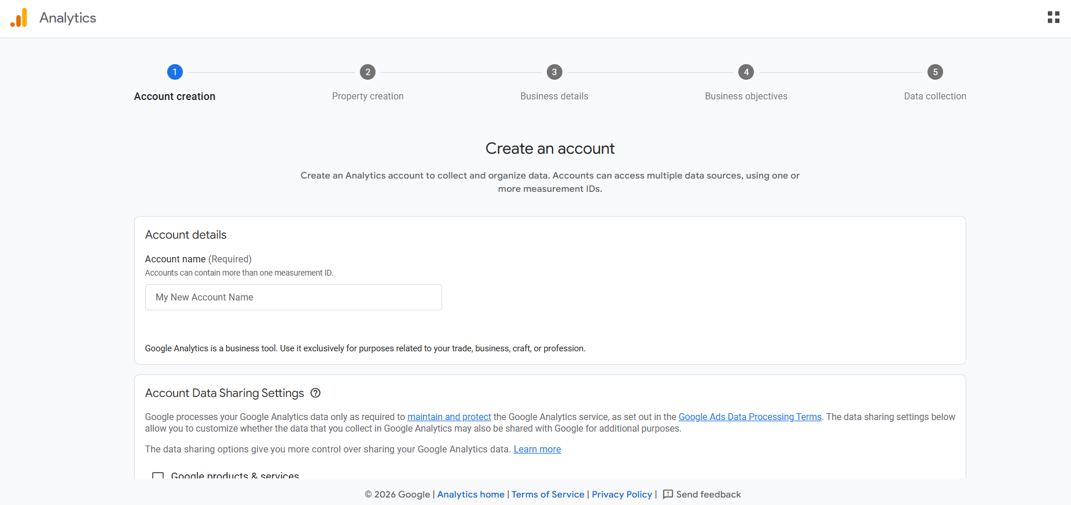Screen dimensions: 1071x505
Task: Click the Send feedback icon in footer
Action: [668, 494]
